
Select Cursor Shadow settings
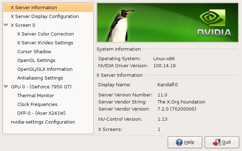pos(34,51)
